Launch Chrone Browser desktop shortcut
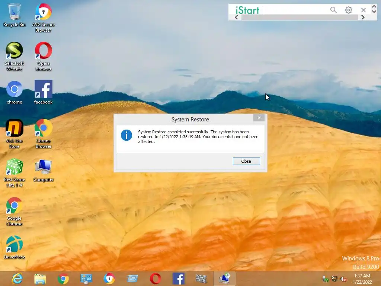Image resolution: width=381 pixels, height=286 pixels. point(43,134)
